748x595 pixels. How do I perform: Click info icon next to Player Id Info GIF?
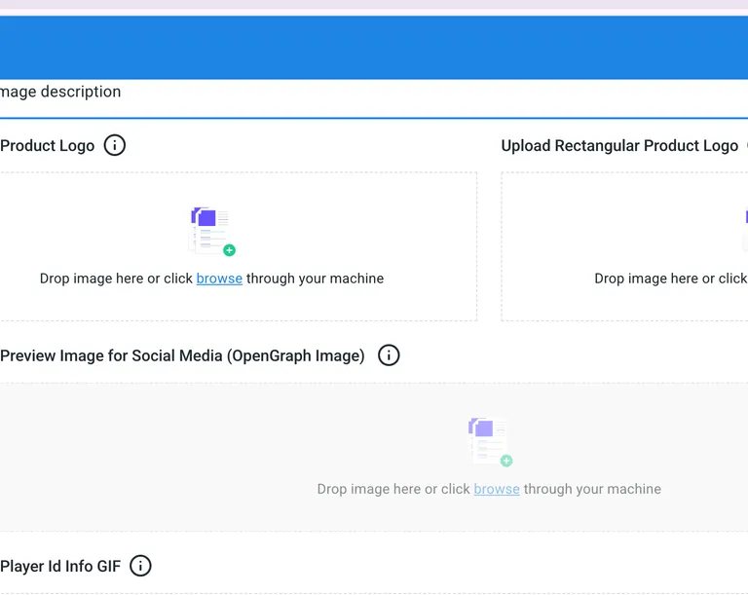[x=141, y=566]
